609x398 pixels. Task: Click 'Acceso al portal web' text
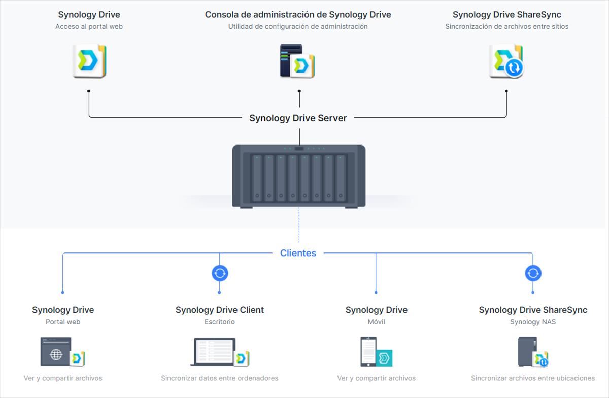click(x=89, y=27)
